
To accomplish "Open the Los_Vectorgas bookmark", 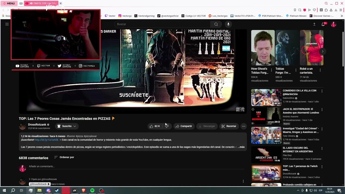I will click(x=218, y=16).
